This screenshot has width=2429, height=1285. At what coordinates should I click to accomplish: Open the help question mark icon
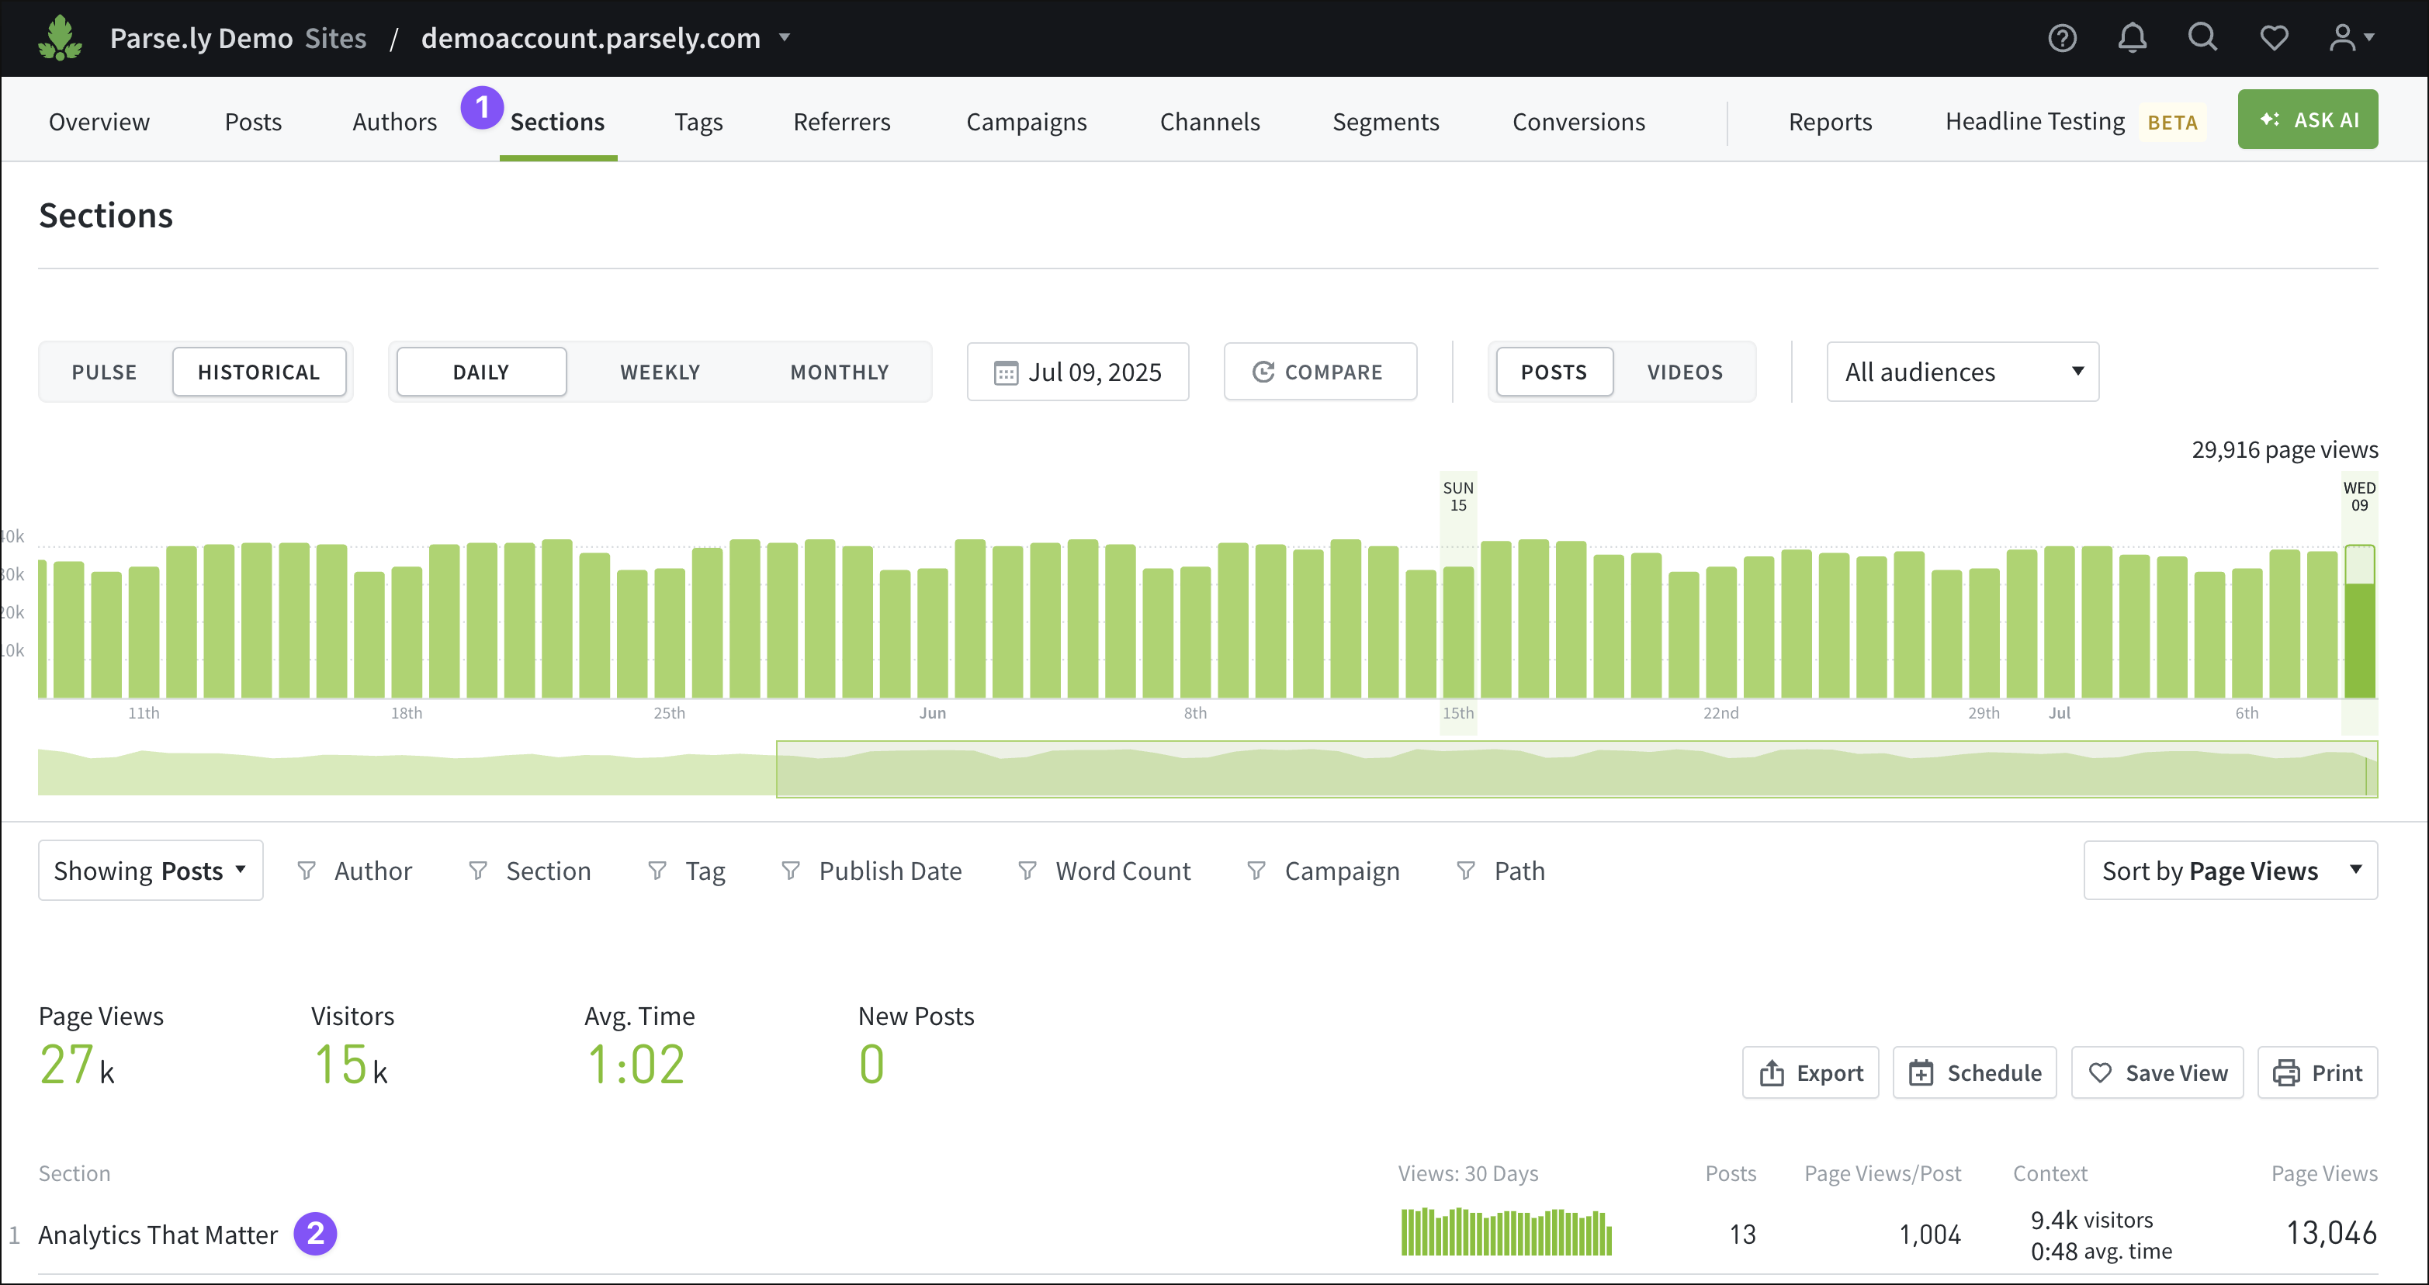pos(2062,38)
